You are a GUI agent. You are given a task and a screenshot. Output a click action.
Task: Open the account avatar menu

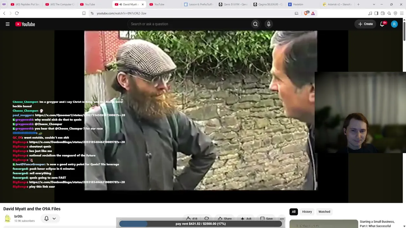[x=394, y=24]
